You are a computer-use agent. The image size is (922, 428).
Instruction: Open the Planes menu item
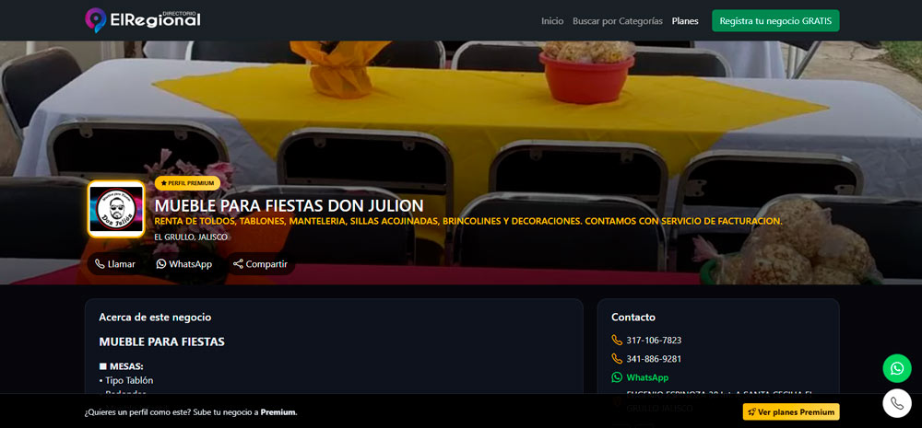pos(685,21)
